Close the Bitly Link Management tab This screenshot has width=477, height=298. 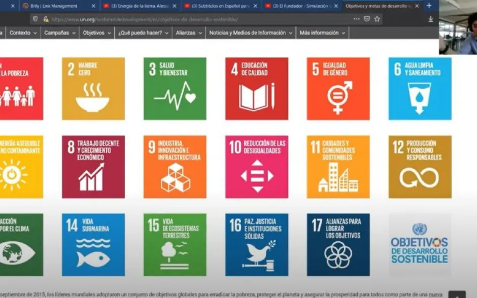click(93, 6)
